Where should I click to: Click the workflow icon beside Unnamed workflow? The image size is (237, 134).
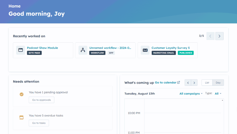pyautogui.click(x=83, y=50)
